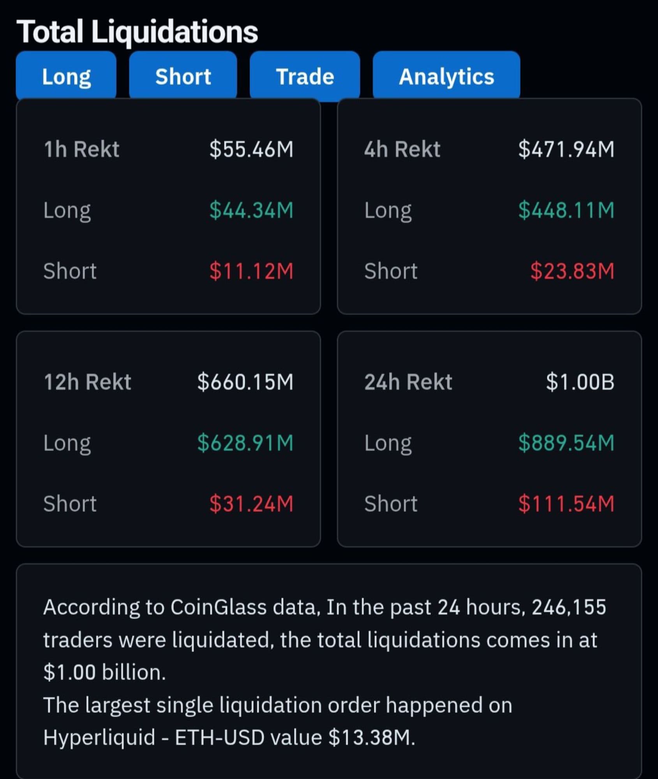The width and height of the screenshot is (658, 779).
Task: Select the 4h Rekt label
Action: point(402,149)
